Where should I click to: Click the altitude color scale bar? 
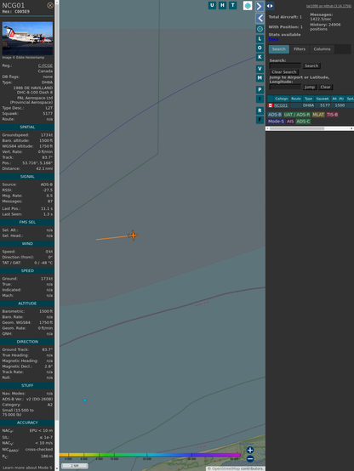coord(150,455)
